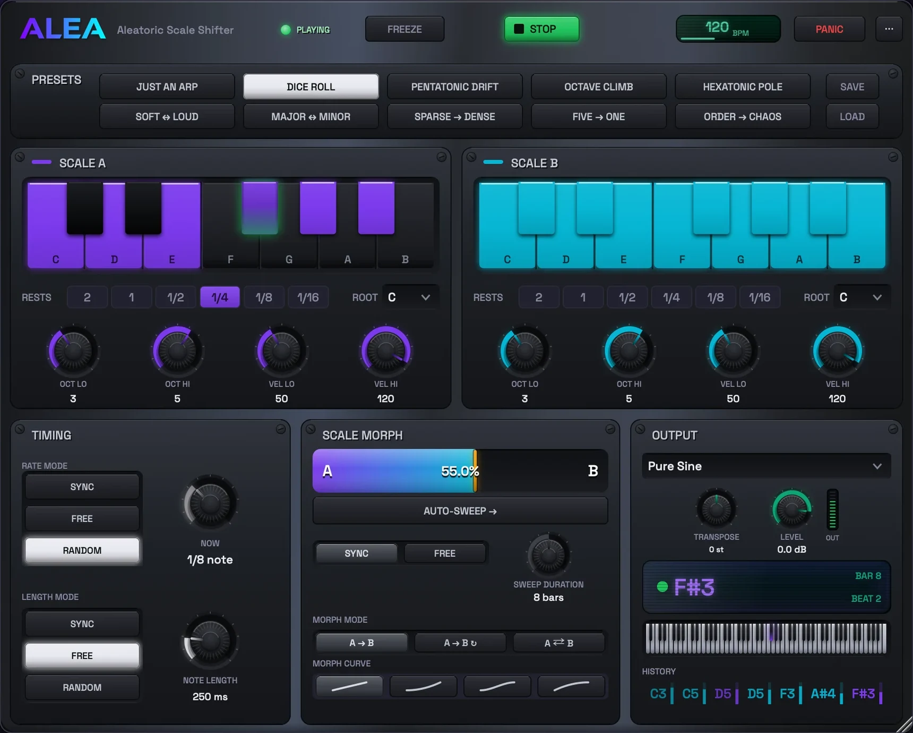Start the AUTO-SWEEP
The image size is (913, 733).
tap(460, 510)
